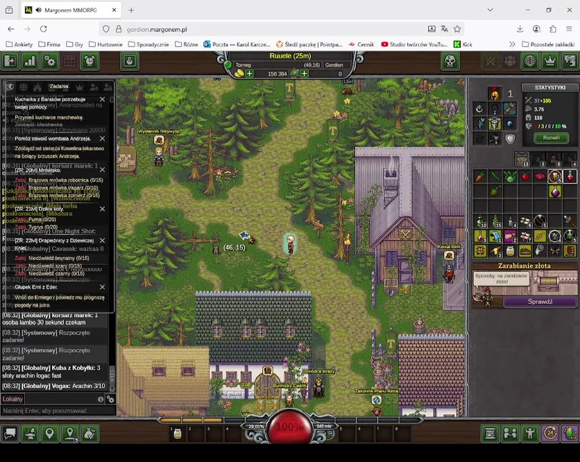Select the golden helmet equipment slot
The width and height of the screenshot is (580, 462).
[495, 94]
